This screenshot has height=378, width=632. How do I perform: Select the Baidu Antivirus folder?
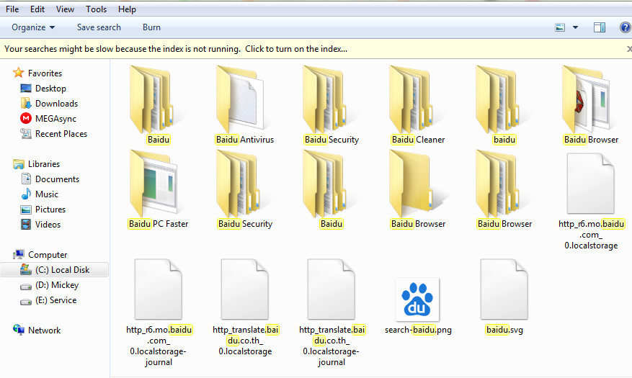point(244,104)
